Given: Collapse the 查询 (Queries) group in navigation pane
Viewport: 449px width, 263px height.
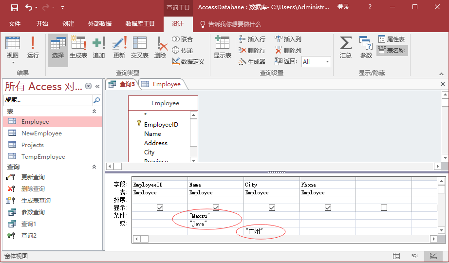Looking at the screenshot, I should 94,167.
